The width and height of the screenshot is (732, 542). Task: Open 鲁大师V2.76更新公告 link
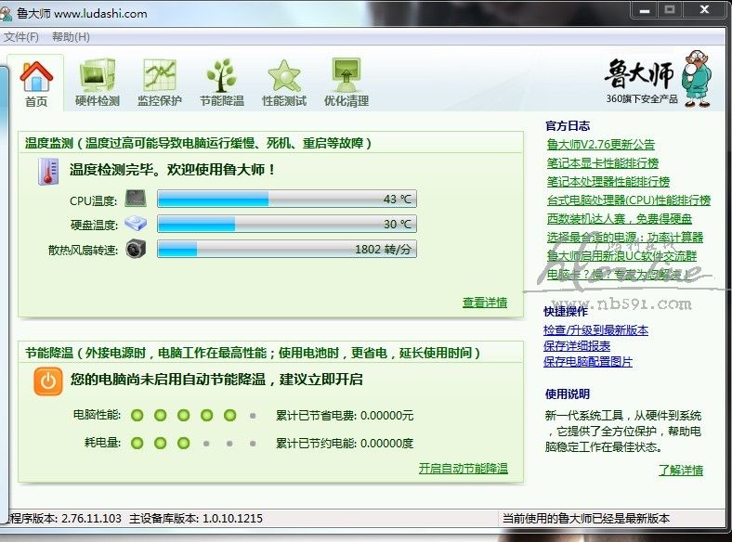point(600,145)
